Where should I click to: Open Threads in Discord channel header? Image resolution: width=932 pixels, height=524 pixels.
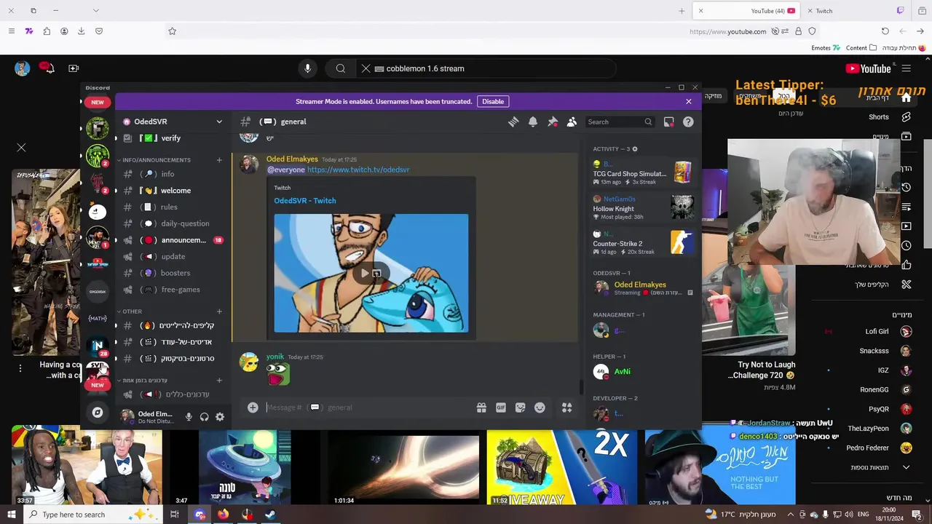click(x=513, y=122)
